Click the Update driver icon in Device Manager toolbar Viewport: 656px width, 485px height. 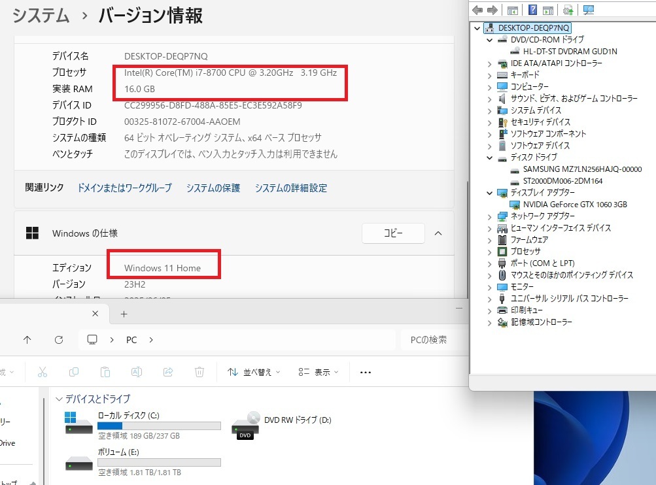[x=568, y=10]
